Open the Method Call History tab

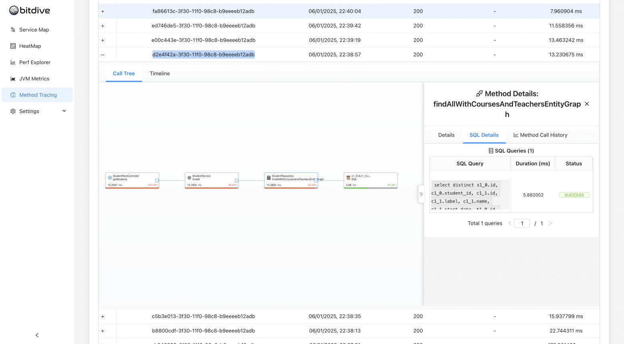(x=540, y=135)
